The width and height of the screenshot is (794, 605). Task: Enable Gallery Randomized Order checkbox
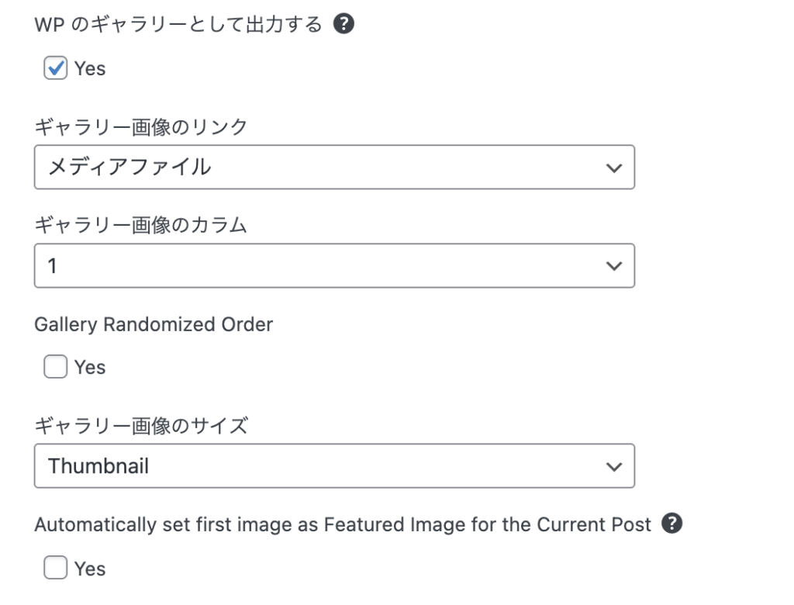[x=55, y=367]
